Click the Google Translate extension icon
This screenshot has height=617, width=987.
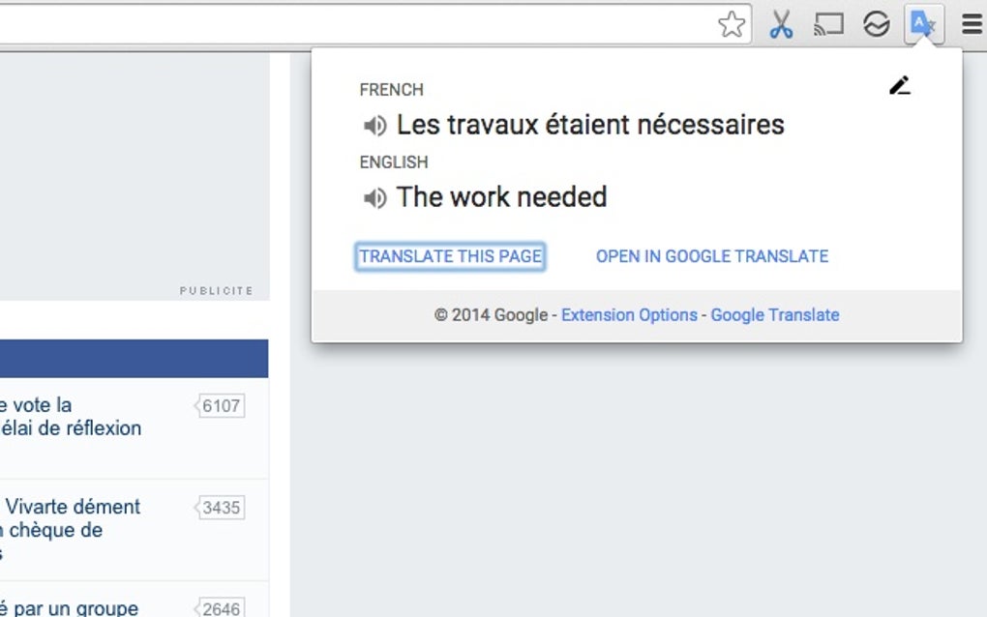click(921, 23)
